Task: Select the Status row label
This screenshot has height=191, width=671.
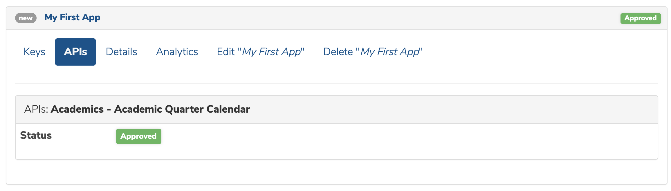Action: click(36, 135)
